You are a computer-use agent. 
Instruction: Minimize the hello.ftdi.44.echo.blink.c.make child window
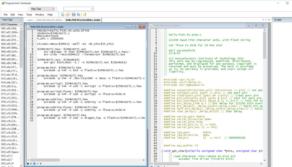tap(128, 27)
